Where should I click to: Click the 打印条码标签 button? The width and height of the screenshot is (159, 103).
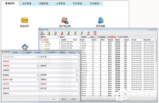112,37
